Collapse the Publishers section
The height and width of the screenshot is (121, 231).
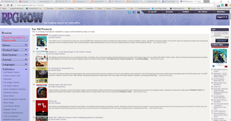click(x=15, y=69)
